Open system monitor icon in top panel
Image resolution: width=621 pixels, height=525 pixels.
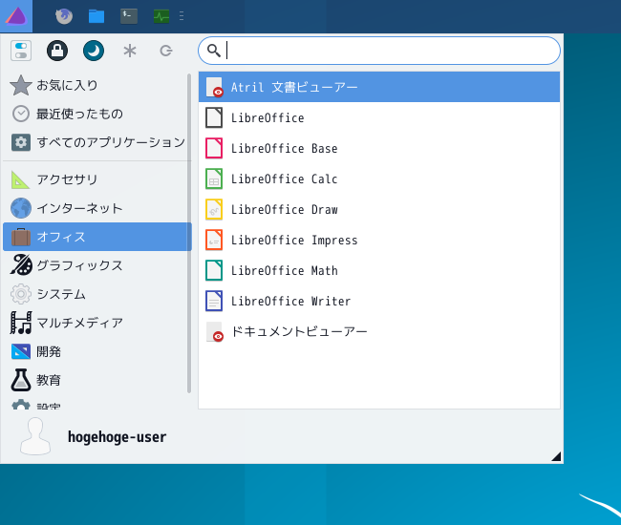click(x=161, y=16)
